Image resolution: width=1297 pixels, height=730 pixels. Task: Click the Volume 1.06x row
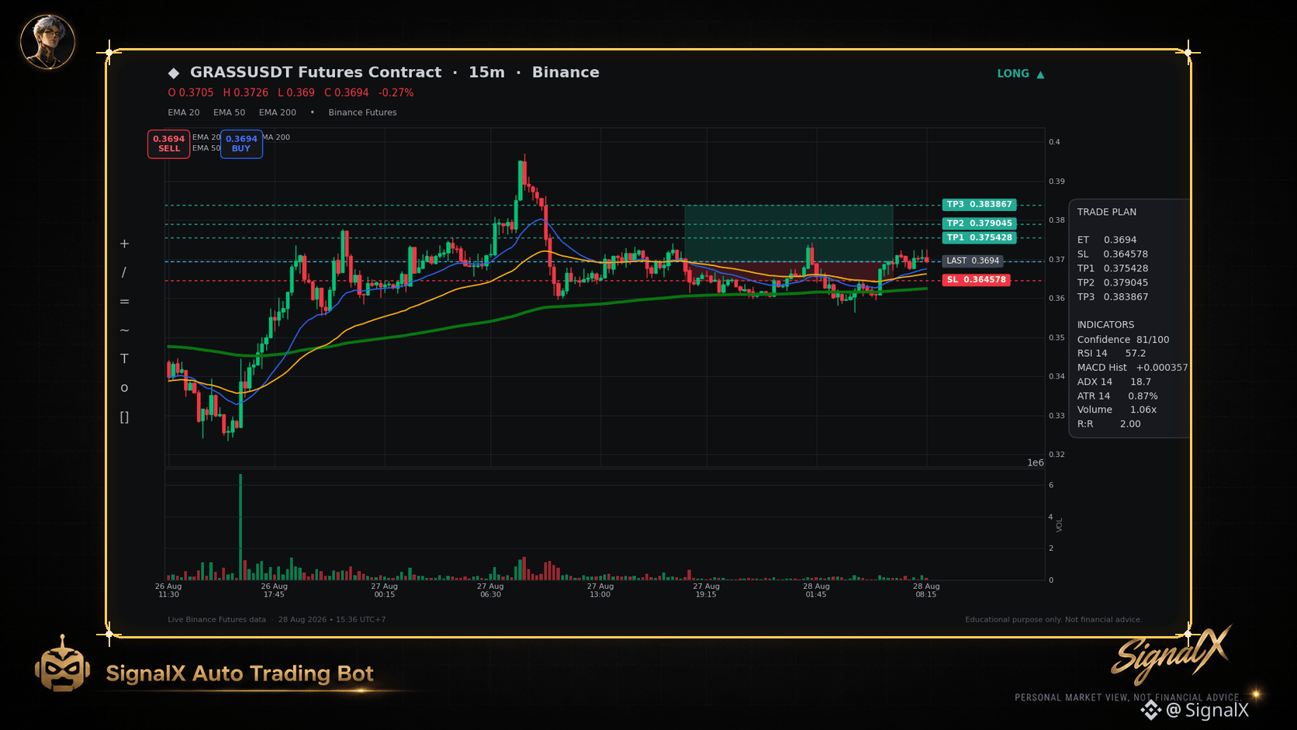(x=1116, y=410)
